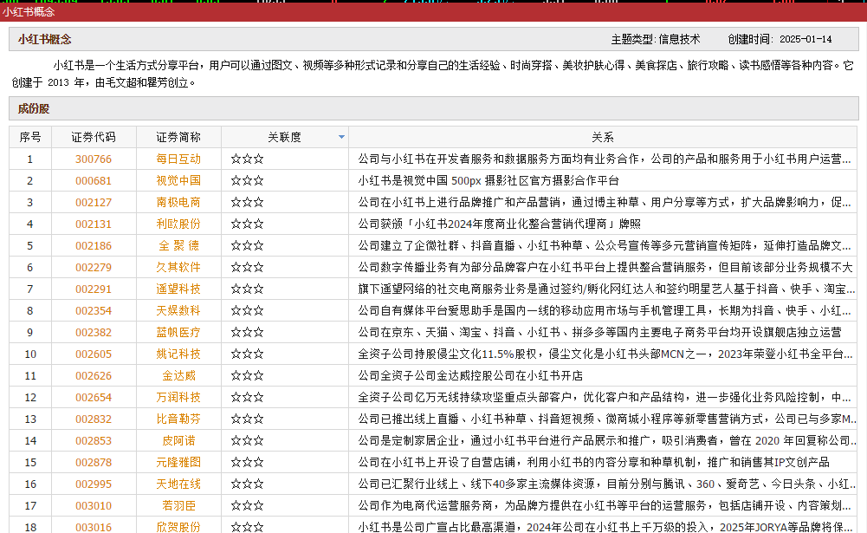867x533 pixels.
Task: Open stock name 元隆雅图
Action: click(178, 463)
